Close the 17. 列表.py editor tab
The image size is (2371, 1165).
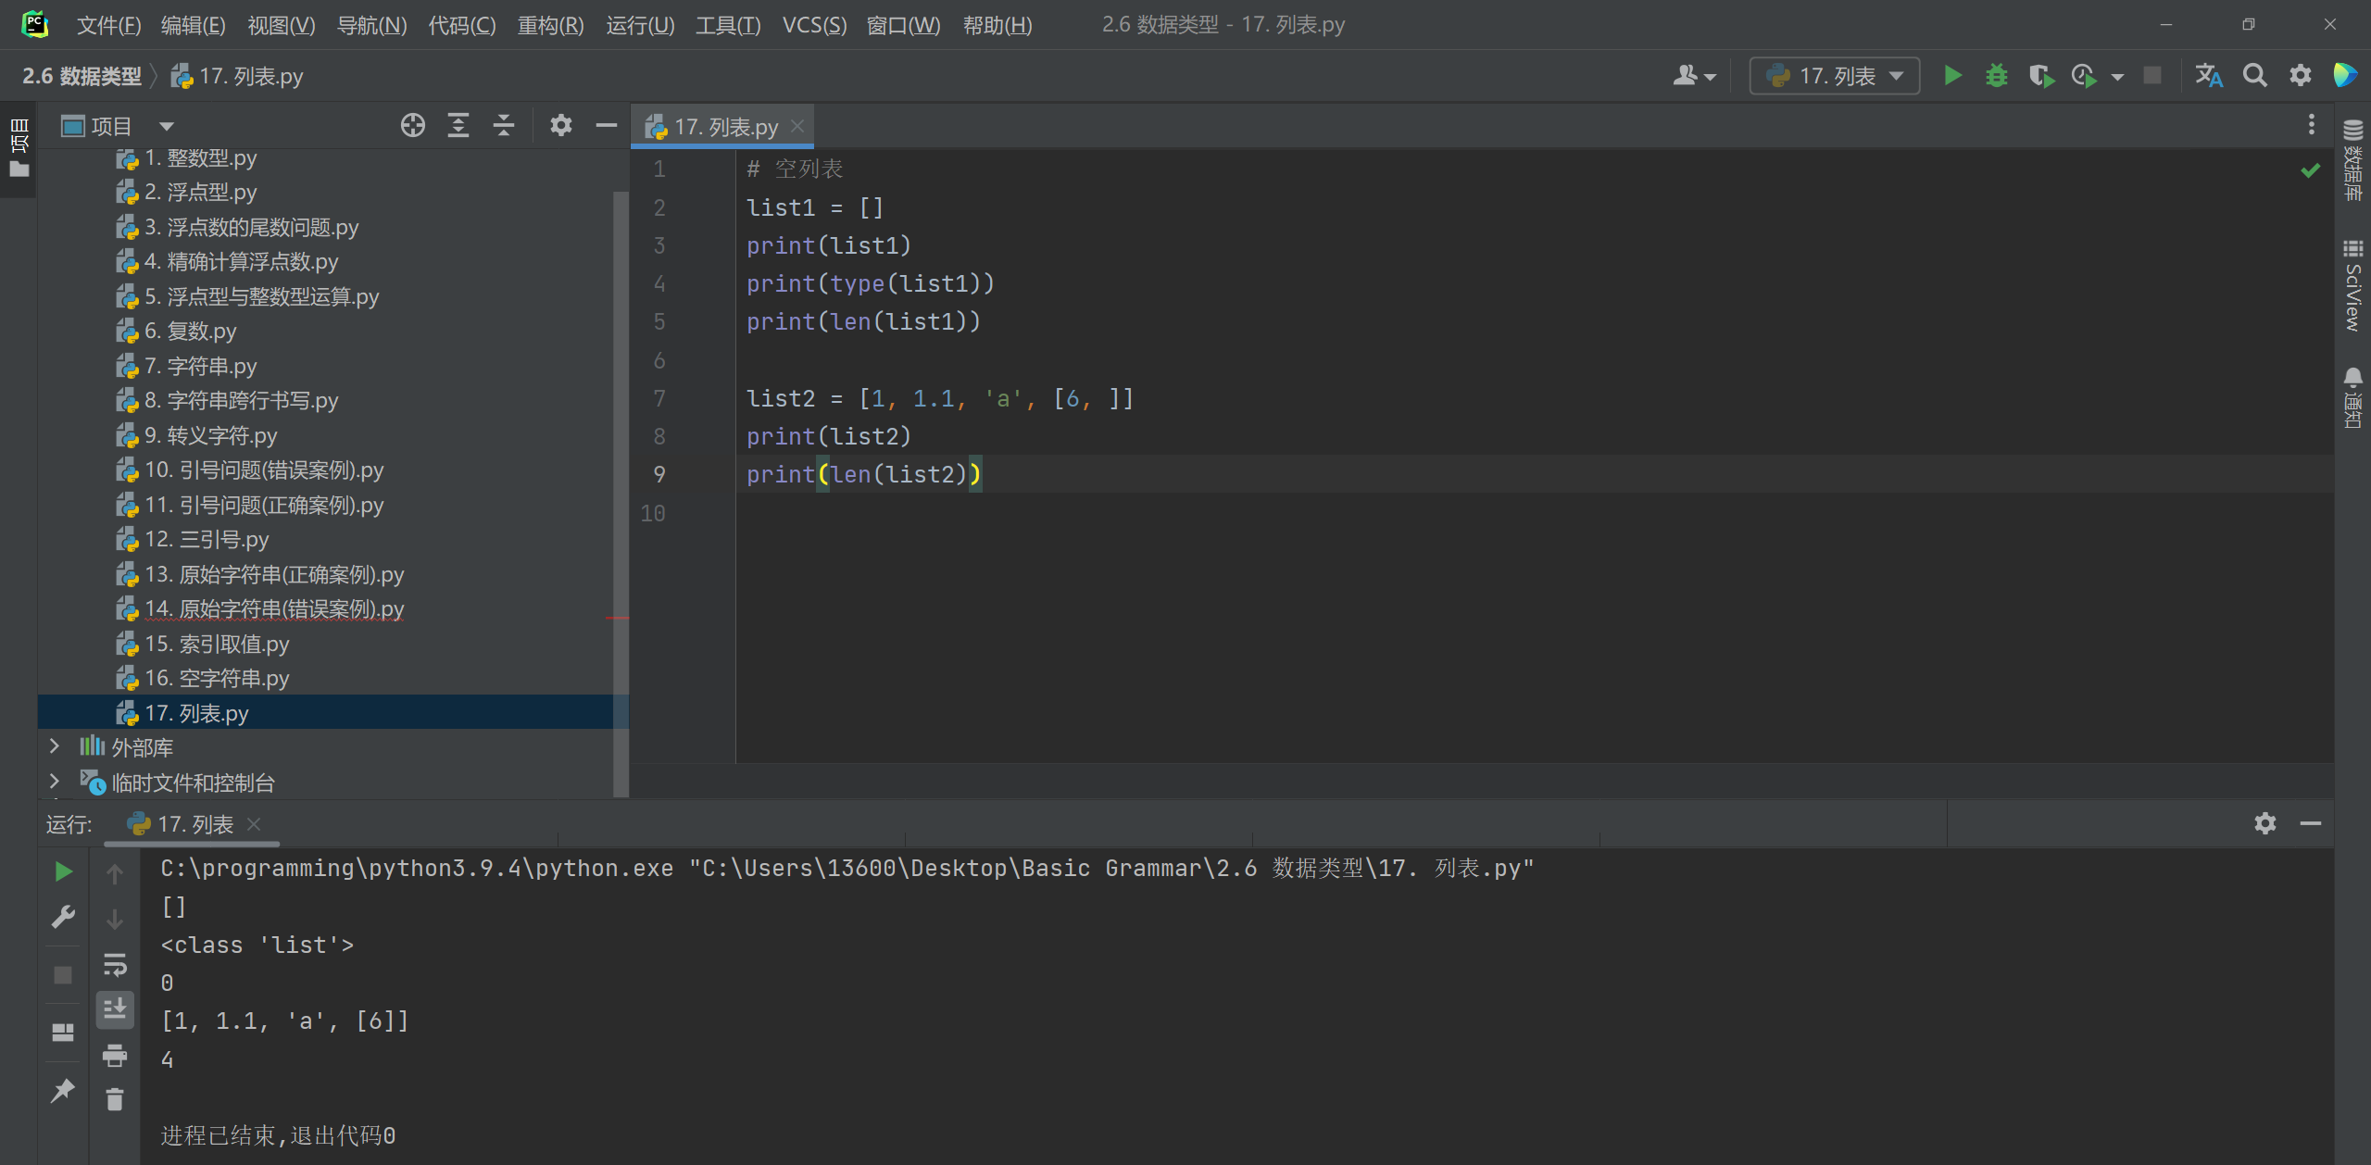coord(797,126)
